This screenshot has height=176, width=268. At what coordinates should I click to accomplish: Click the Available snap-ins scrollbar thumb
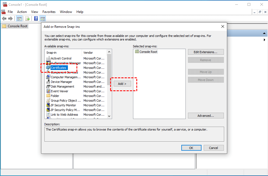point(109,69)
